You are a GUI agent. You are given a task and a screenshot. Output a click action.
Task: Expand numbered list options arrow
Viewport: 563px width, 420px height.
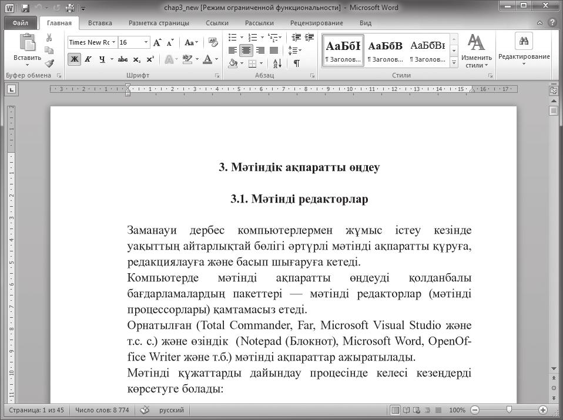click(x=262, y=38)
